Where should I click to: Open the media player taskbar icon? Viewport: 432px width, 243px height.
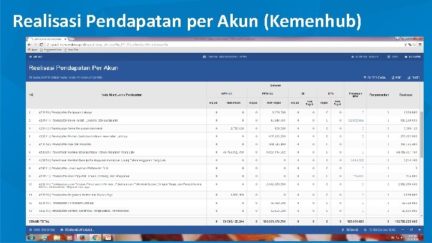click(x=70, y=238)
